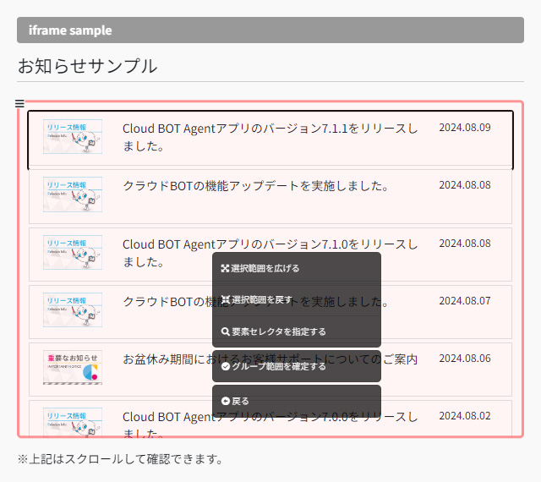Select the date 2024.08.02
This screenshot has width=541, height=482.
[465, 416]
